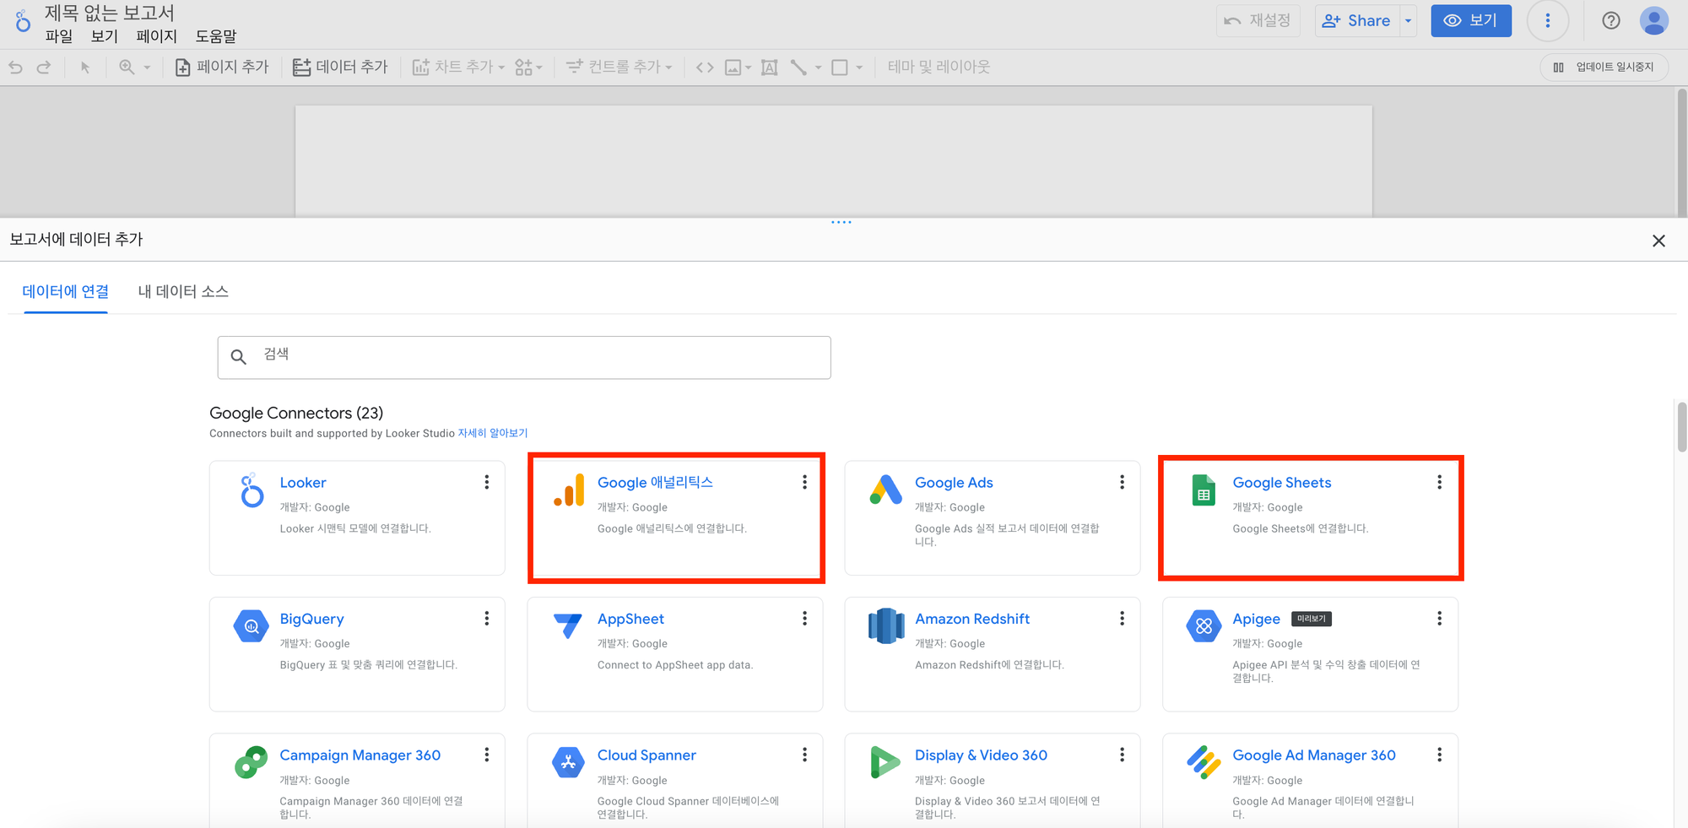Open the 도움말 menu
Image resolution: width=1688 pixels, height=828 pixels.
[216, 36]
